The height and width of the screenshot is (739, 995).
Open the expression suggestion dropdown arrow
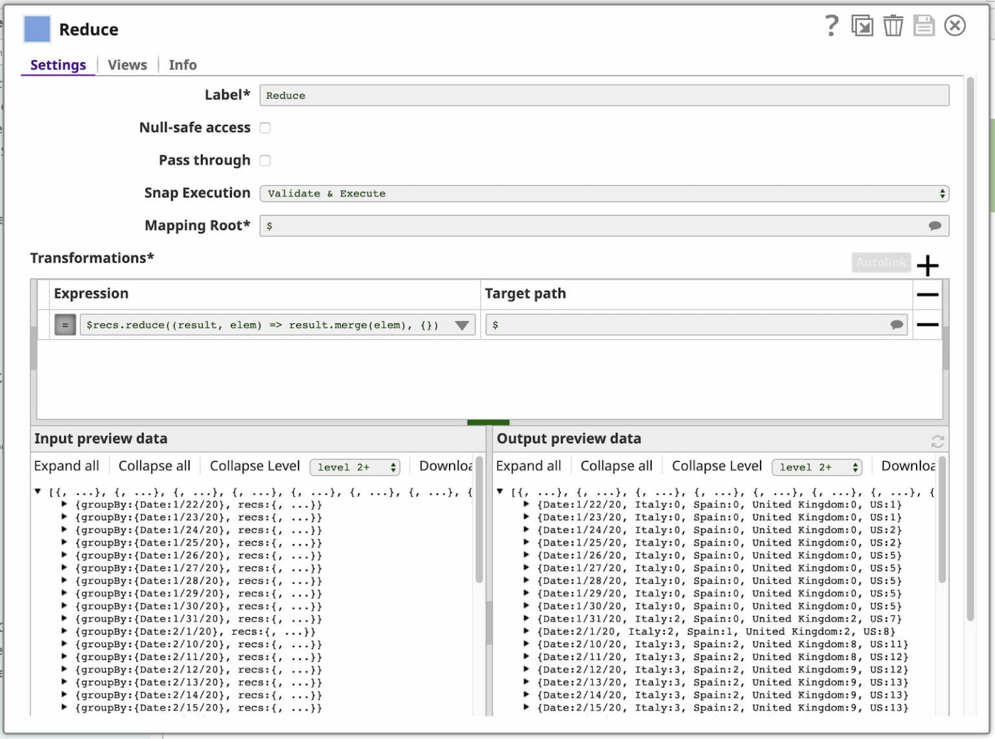(x=462, y=325)
